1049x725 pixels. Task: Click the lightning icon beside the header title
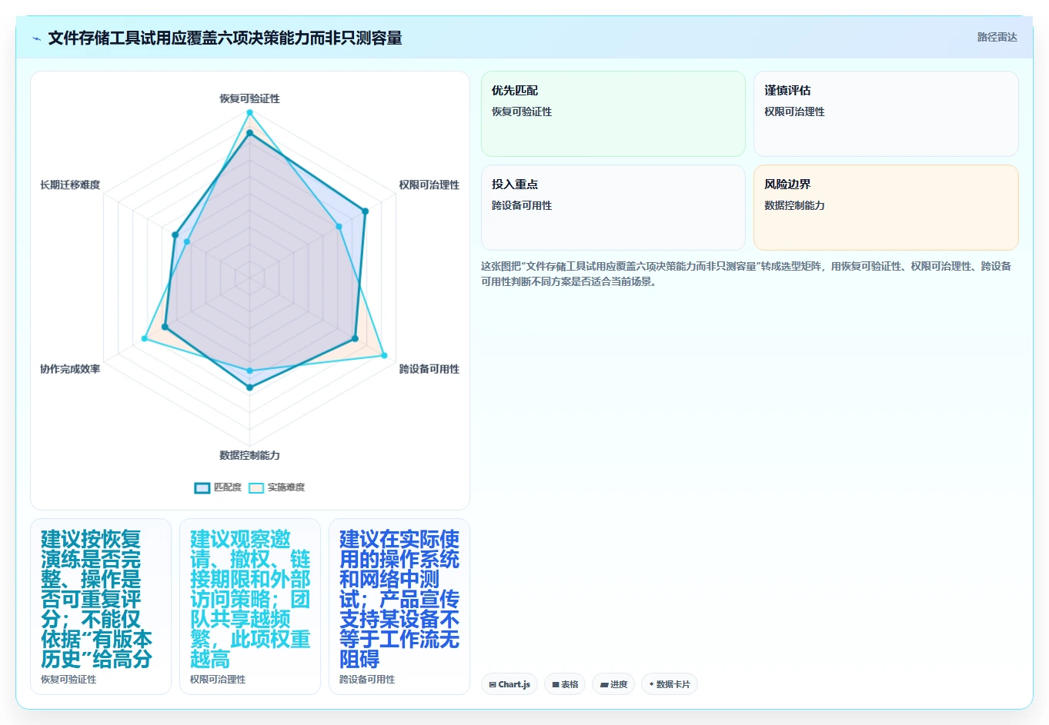point(36,38)
